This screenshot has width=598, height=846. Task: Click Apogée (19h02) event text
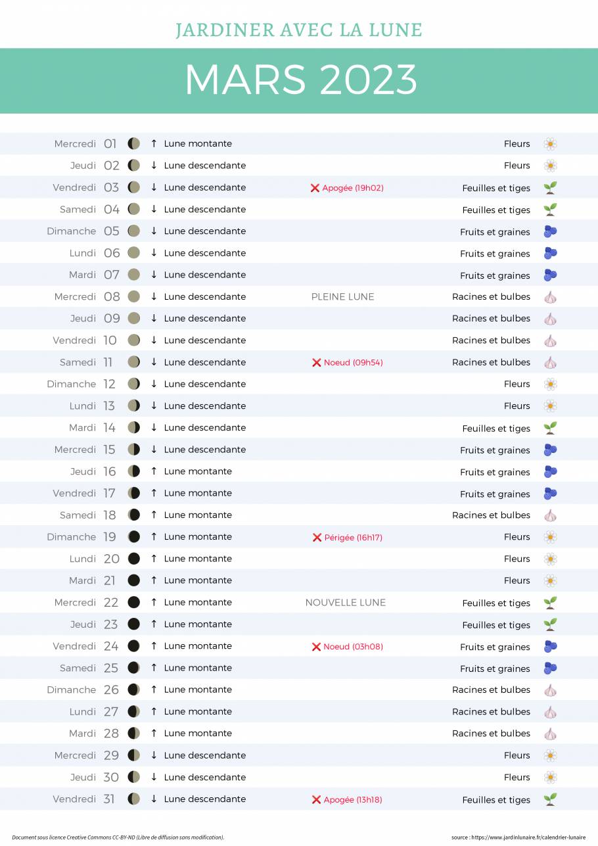[x=353, y=188]
